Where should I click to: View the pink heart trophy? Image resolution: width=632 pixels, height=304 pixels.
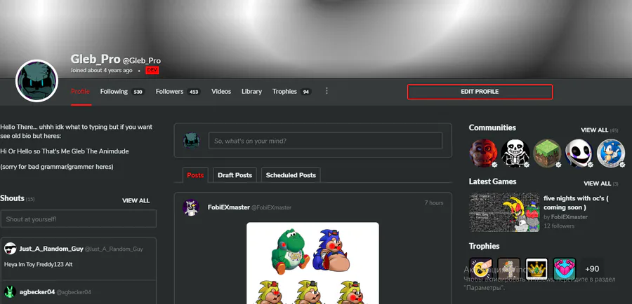tap(565, 268)
